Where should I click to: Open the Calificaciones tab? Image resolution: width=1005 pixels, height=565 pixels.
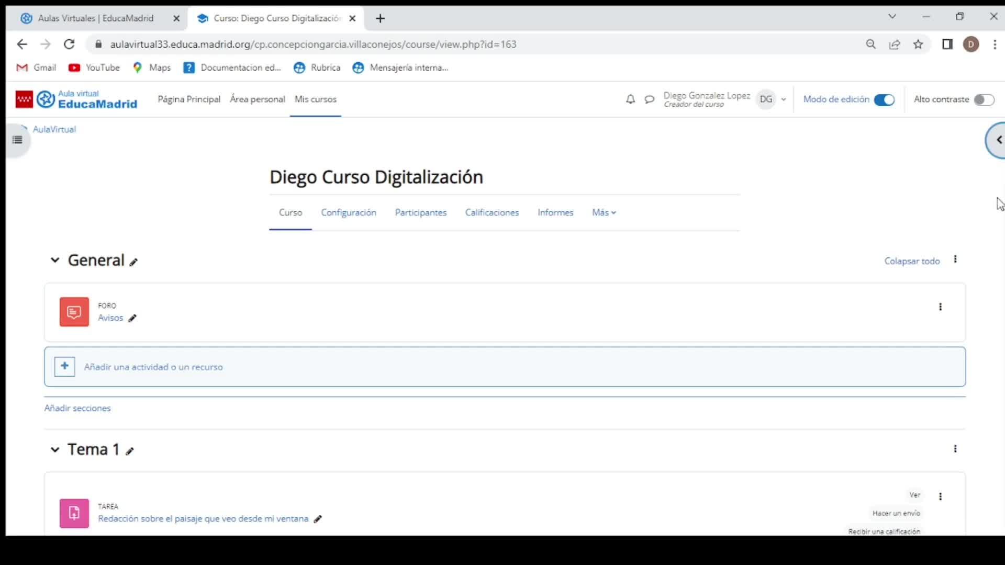pyautogui.click(x=492, y=212)
